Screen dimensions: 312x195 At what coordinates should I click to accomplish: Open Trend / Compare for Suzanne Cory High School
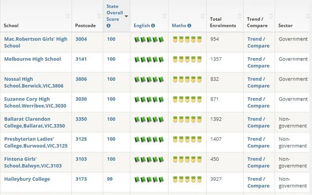[258, 102]
